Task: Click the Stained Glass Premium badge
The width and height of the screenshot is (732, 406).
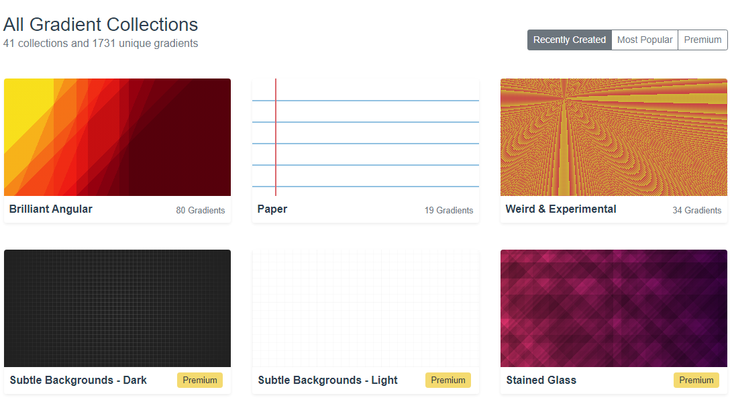Action: (x=696, y=380)
